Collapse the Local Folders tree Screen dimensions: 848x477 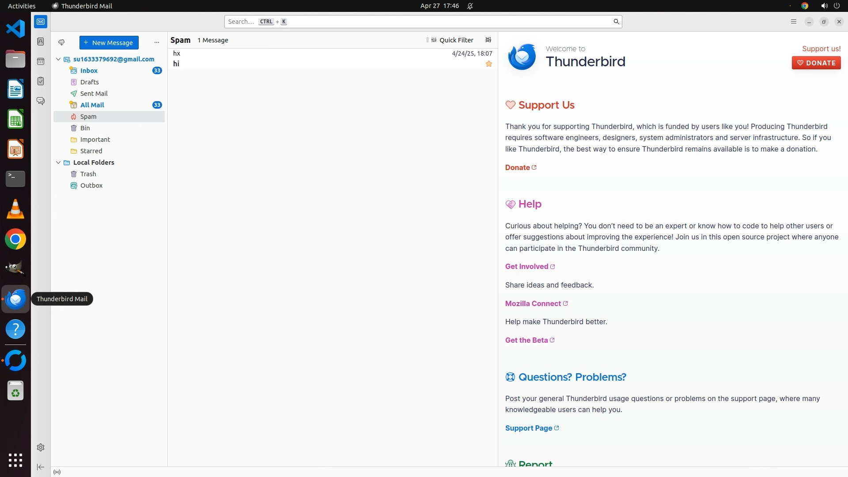(x=58, y=163)
